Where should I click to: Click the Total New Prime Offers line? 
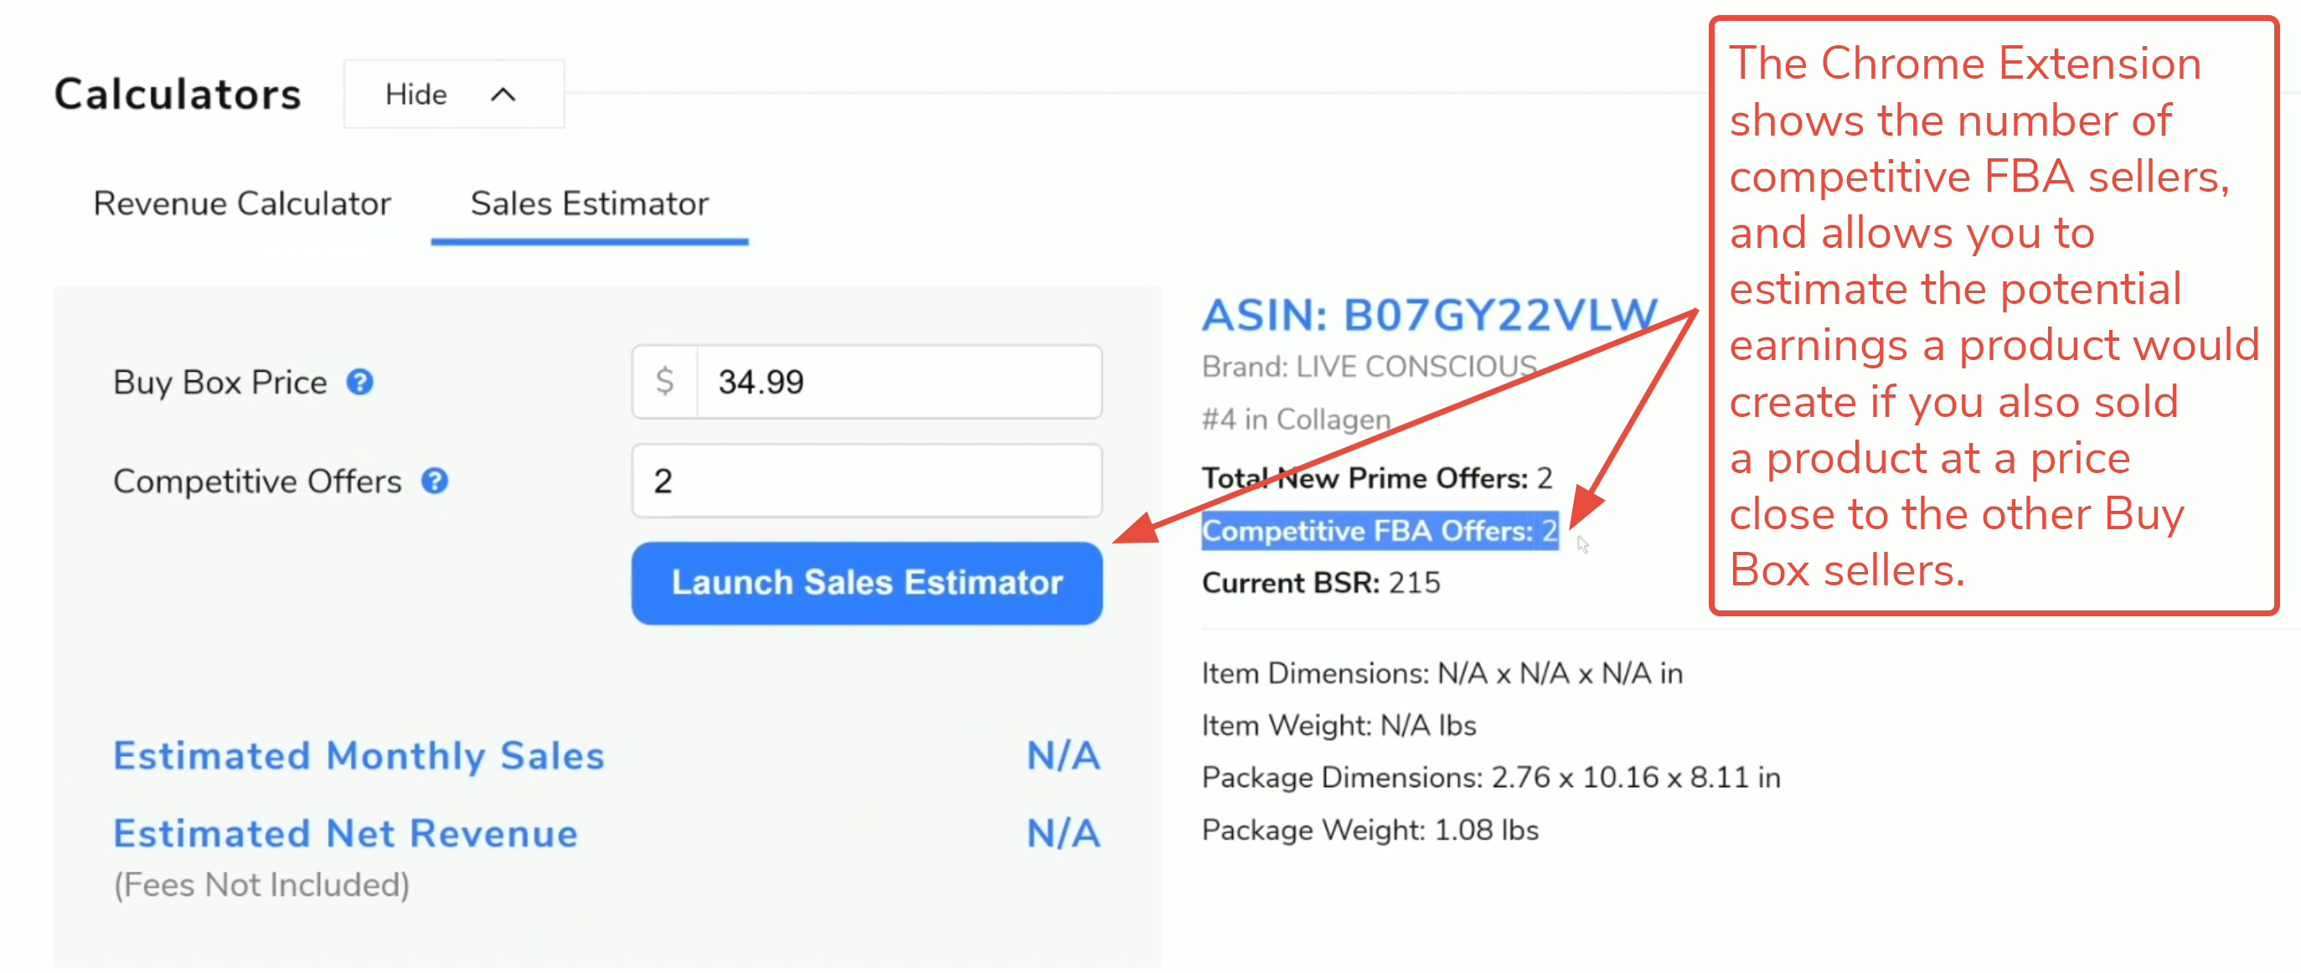[1377, 478]
